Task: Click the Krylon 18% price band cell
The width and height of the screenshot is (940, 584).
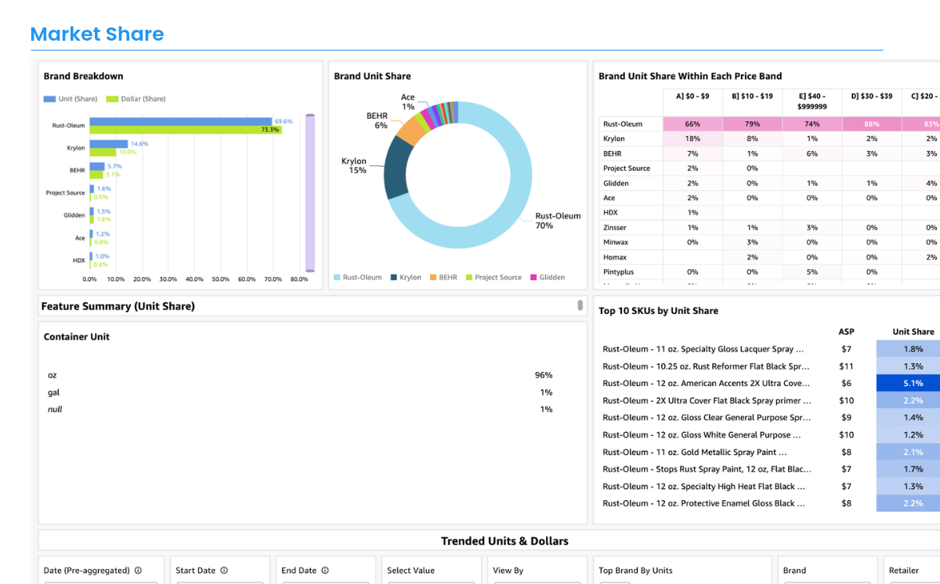Action: (x=692, y=139)
